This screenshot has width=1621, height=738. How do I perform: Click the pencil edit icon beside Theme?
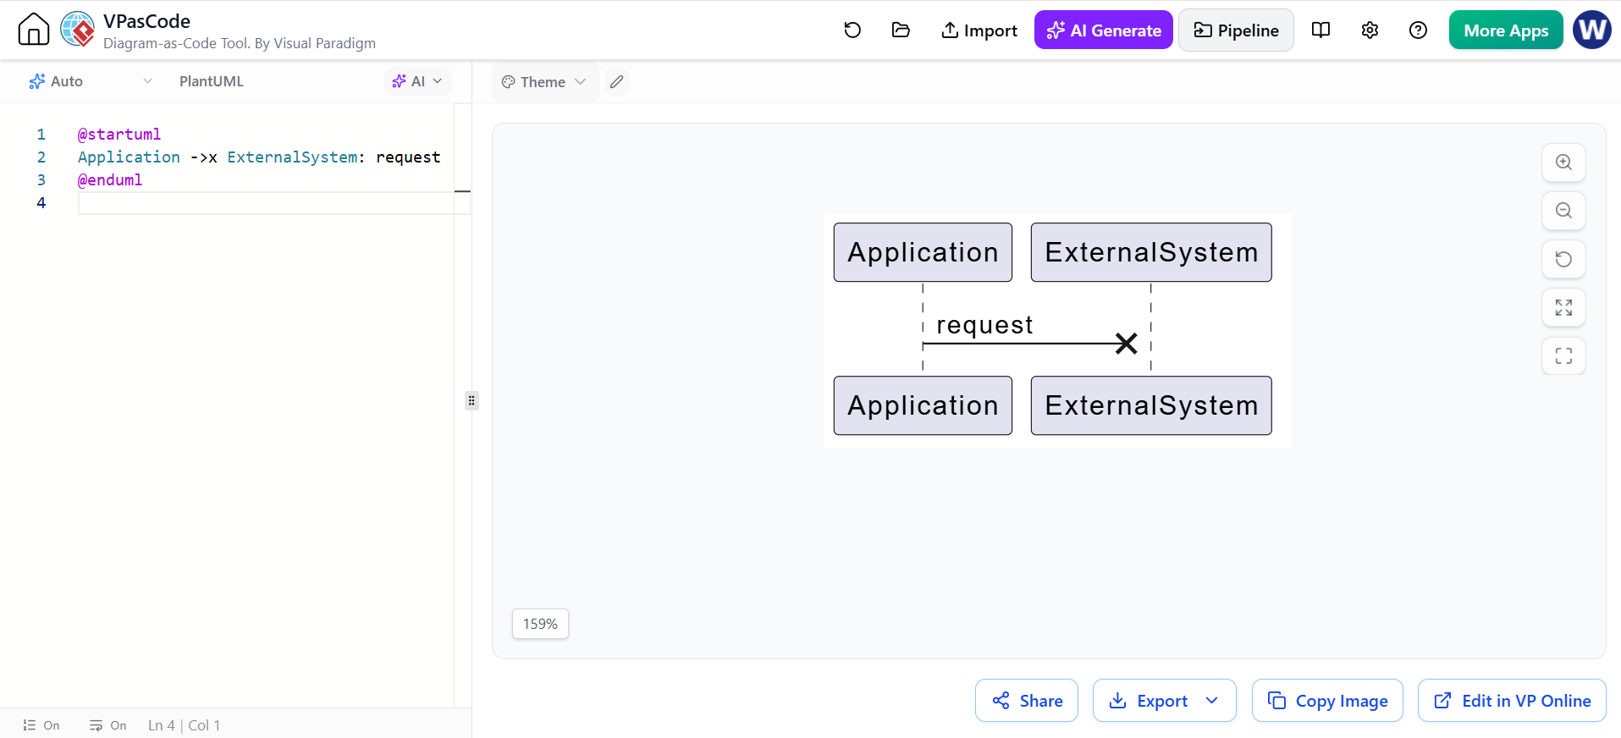point(617,82)
